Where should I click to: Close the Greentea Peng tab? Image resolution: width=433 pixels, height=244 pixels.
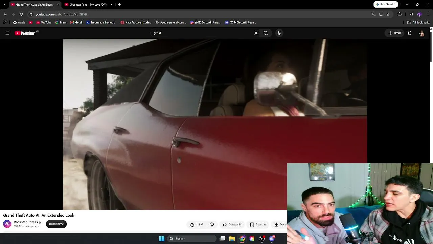111,5
